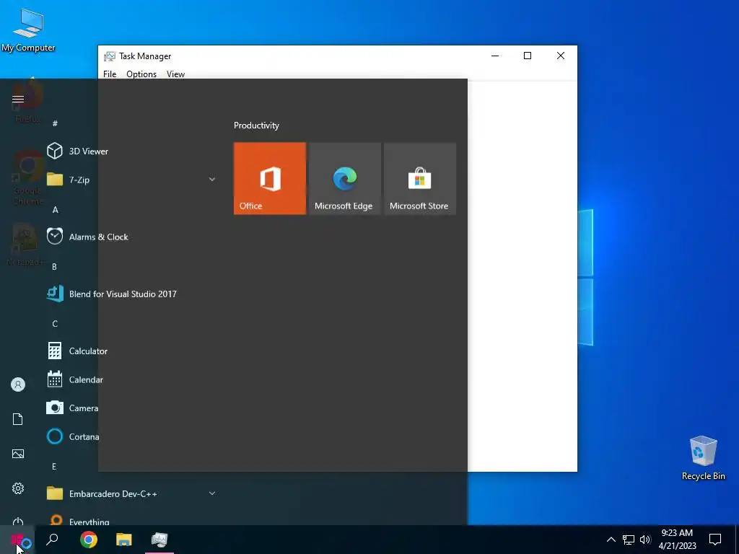Click the C letter group header
Viewport: 739px width, 554px height.
[55, 324]
